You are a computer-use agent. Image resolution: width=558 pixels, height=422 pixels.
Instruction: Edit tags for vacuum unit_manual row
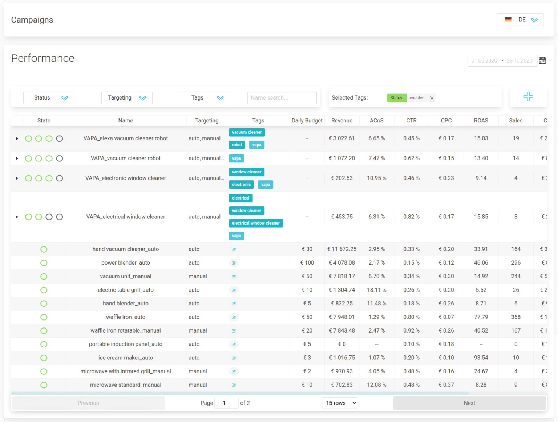pyautogui.click(x=234, y=277)
